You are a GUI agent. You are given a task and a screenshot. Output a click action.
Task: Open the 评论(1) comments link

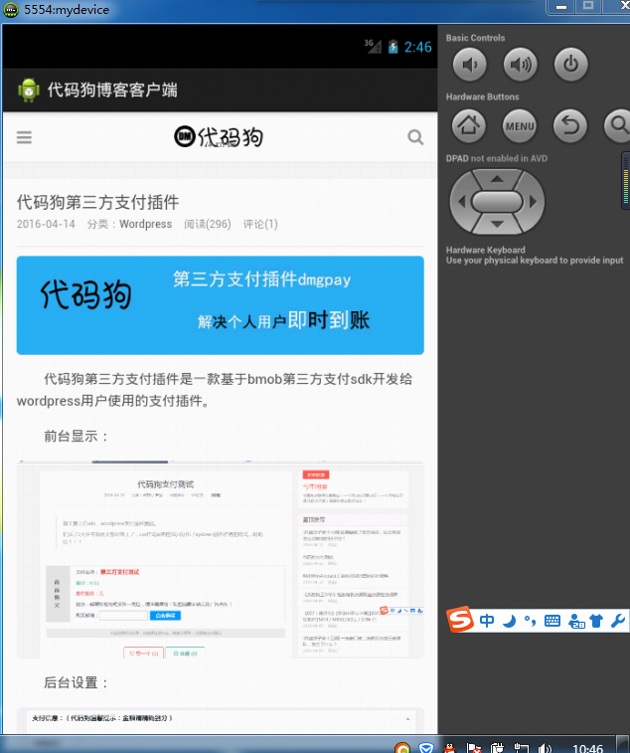coord(260,224)
